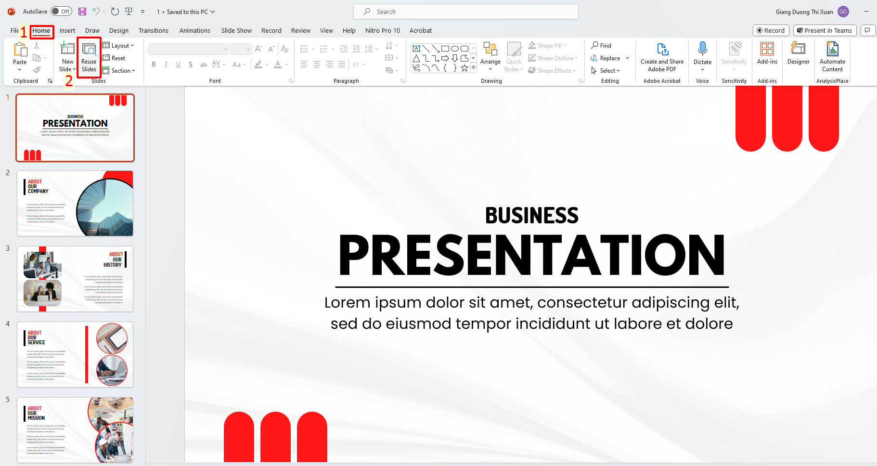
Task: Switch to the Design tab
Action: point(119,30)
